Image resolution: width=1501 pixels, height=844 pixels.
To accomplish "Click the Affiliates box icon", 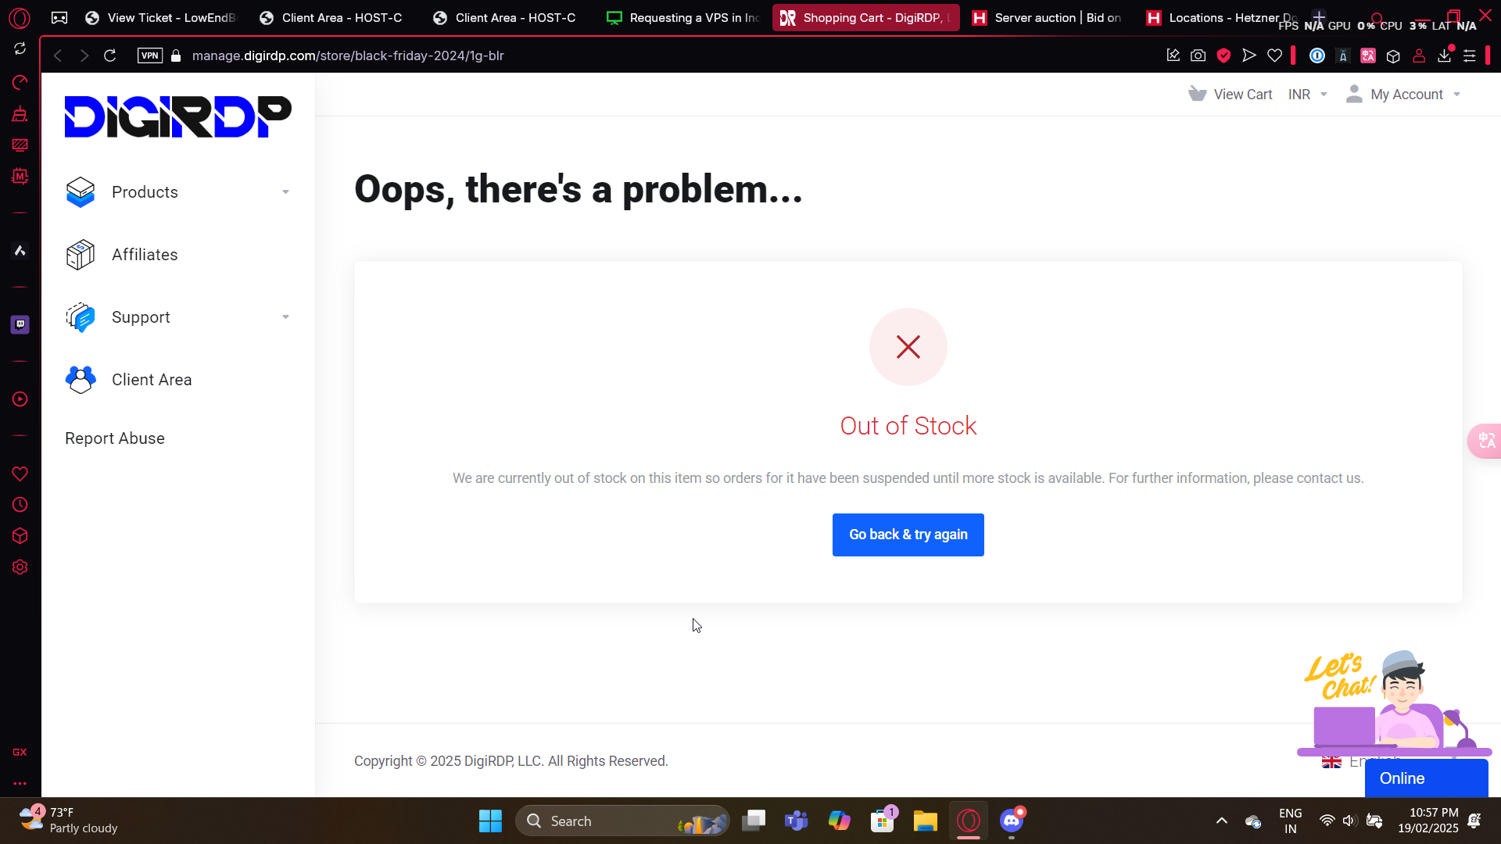I will click(x=81, y=255).
